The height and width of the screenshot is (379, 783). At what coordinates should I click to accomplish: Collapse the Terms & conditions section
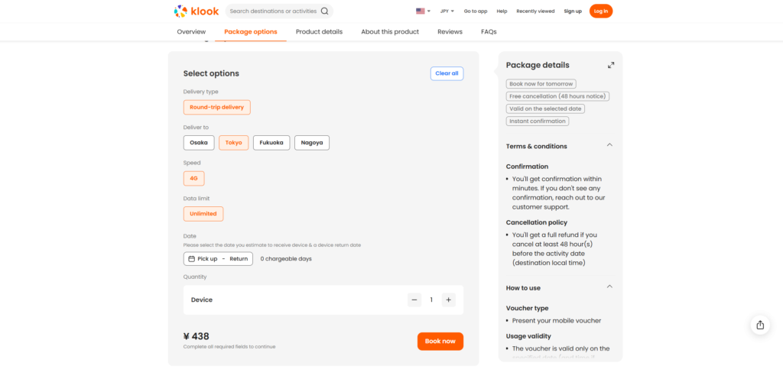click(x=609, y=145)
